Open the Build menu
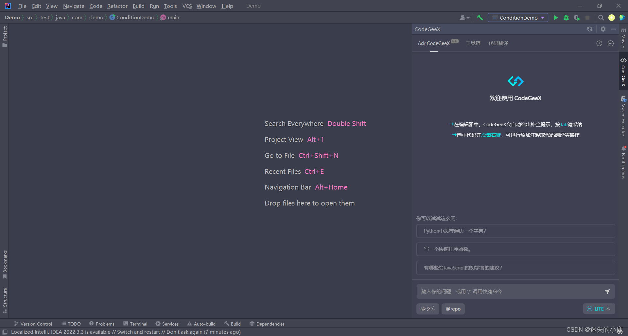This screenshot has height=336, width=628. tap(138, 6)
